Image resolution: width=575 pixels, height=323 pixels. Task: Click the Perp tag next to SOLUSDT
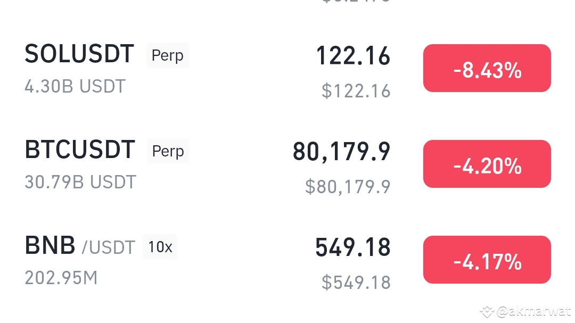click(x=167, y=55)
